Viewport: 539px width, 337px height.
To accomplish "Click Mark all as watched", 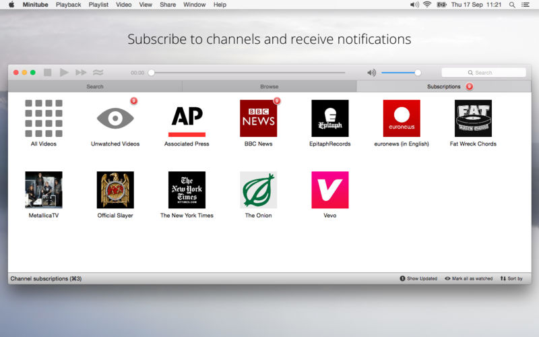I will [x=468, y=278].
